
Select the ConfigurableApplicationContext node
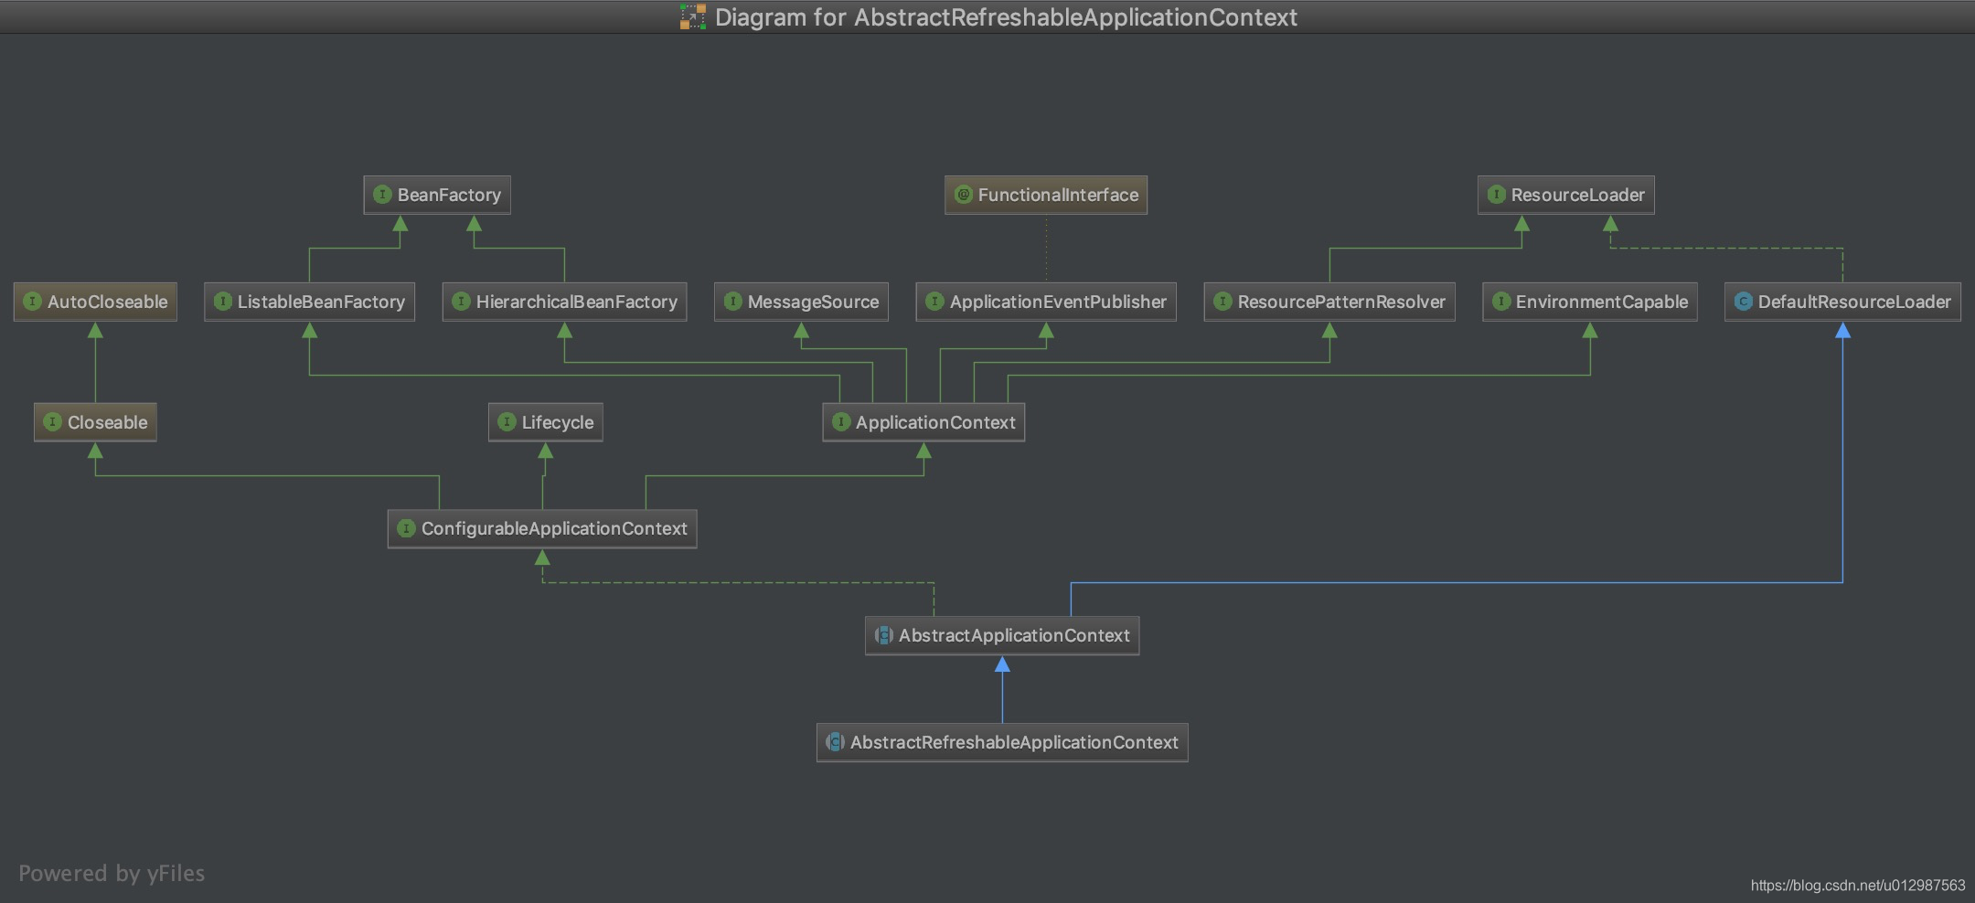[541, 528]
